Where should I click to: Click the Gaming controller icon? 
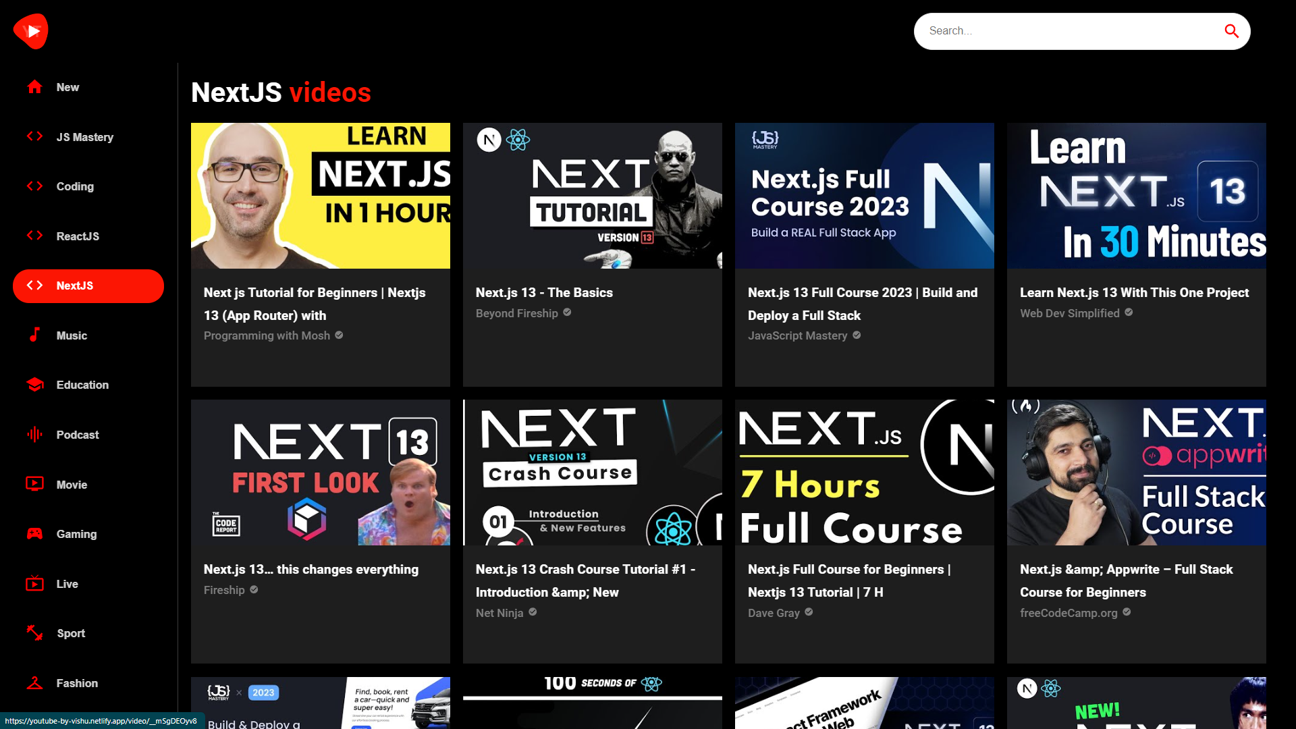tap(34, 534)
